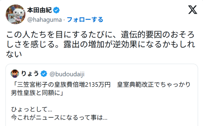Click the phrase 皇室典範改正でちゃっかり in the quote
Viewport: 203px width, 126px height.
coord(153,85)
